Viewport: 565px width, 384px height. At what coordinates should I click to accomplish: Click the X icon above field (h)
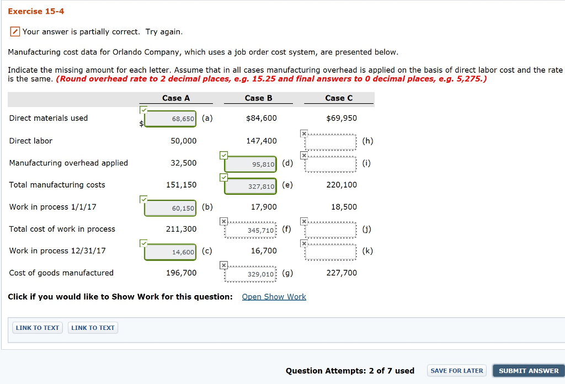pyautogui.click(x=304, y=133)
